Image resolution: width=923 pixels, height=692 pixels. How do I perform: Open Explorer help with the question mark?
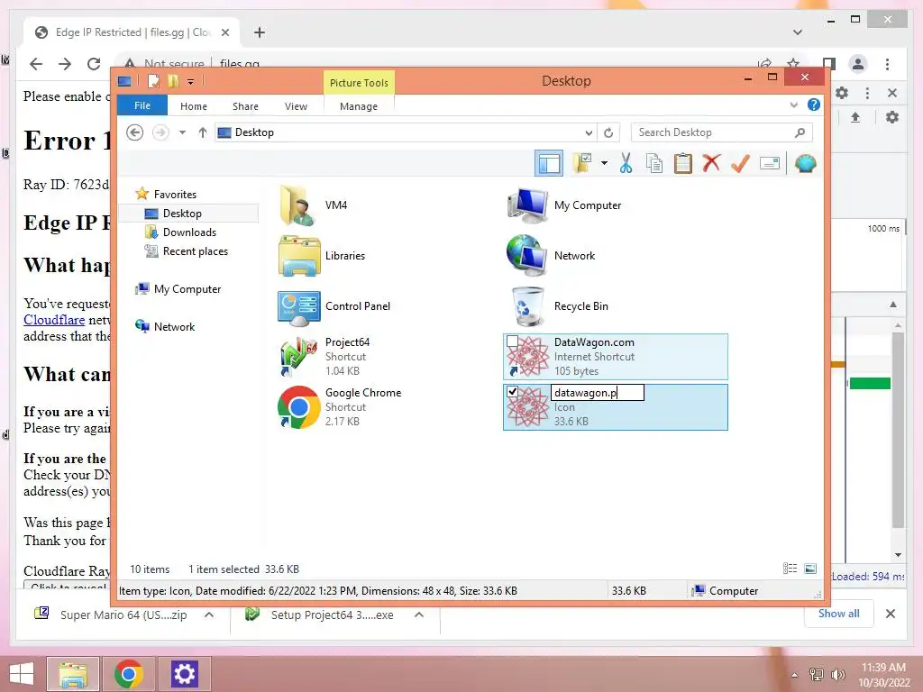point(814,105)
